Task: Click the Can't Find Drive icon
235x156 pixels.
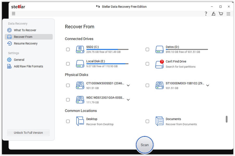Action: click(x=159, y=64)
